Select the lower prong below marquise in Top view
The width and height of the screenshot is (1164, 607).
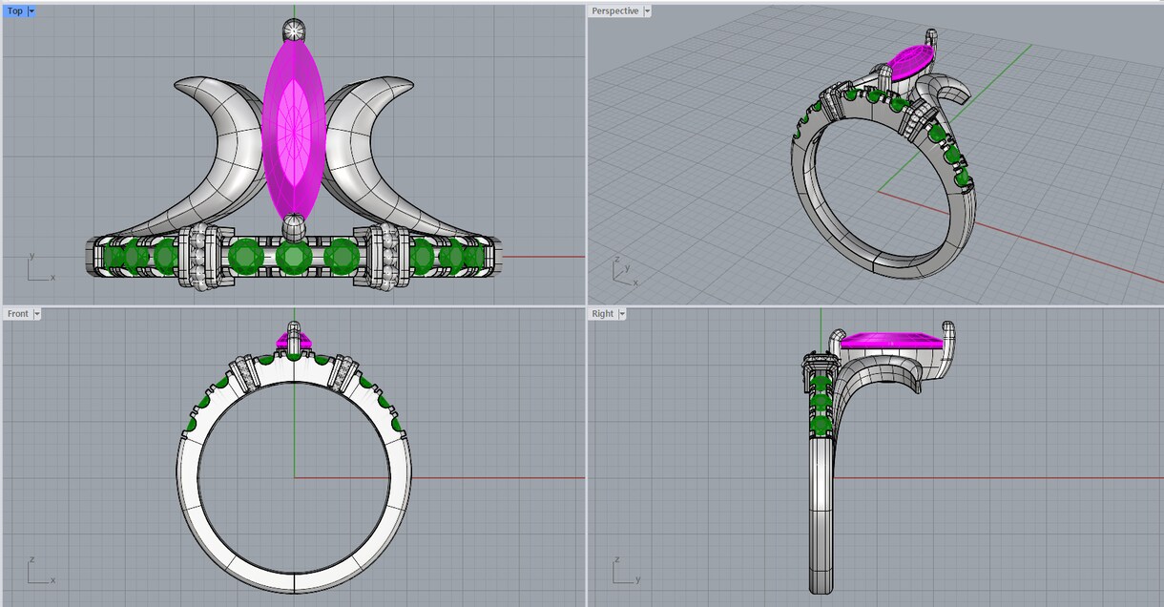coord(295,227)
